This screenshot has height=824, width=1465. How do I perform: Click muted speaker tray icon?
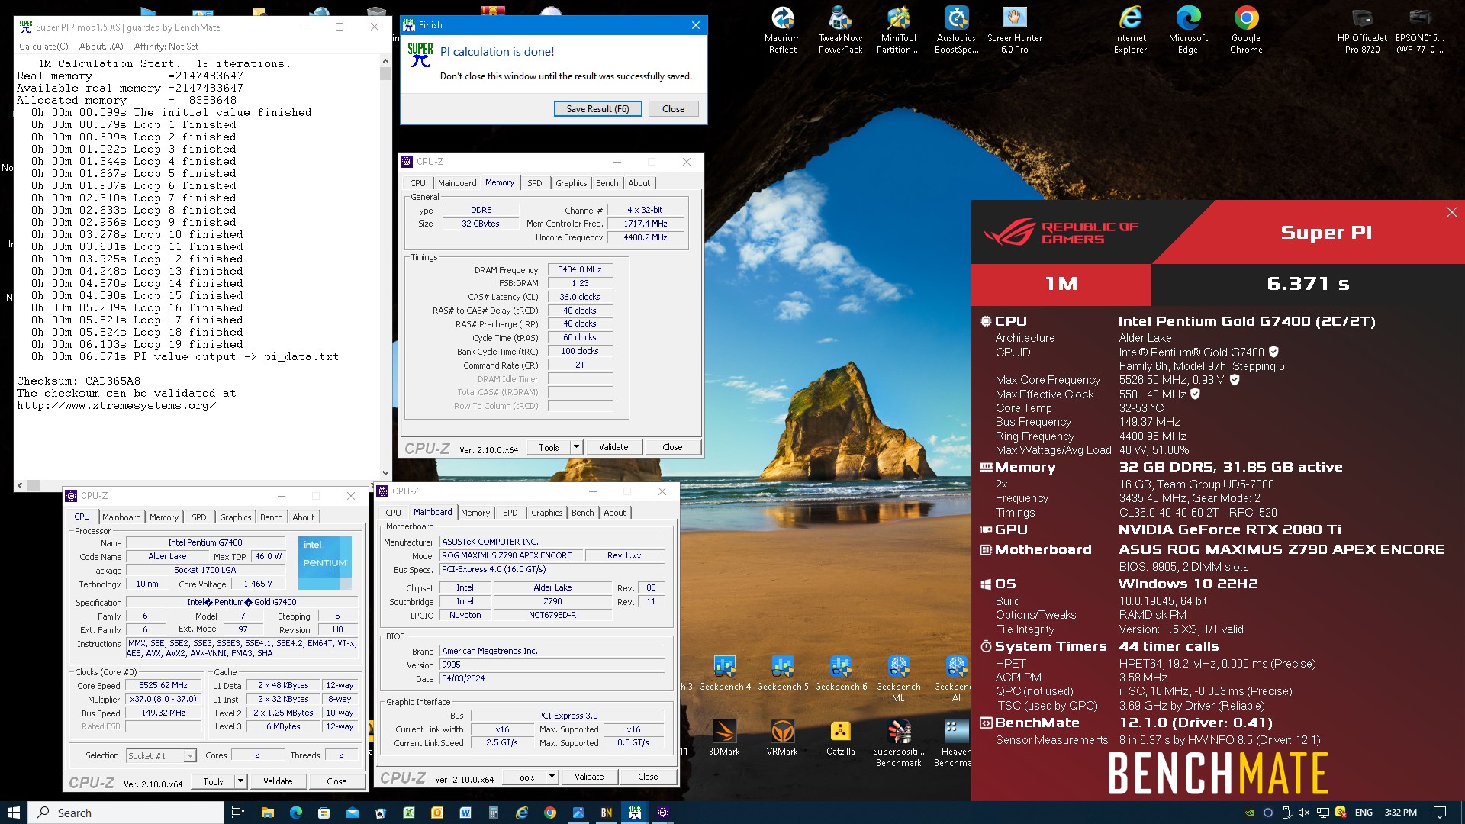coord(1304,813)
